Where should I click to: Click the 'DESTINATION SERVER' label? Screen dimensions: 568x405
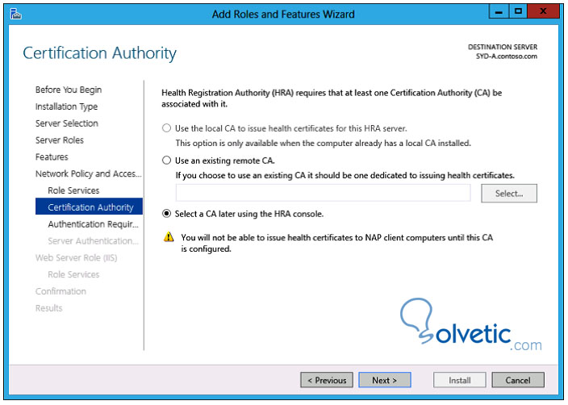503,47
